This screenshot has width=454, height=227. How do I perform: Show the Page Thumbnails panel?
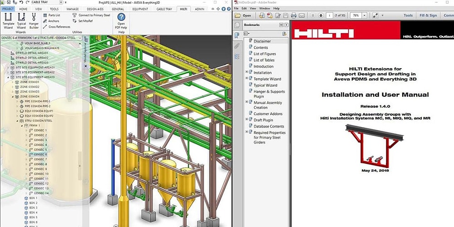tap(237, 25)
